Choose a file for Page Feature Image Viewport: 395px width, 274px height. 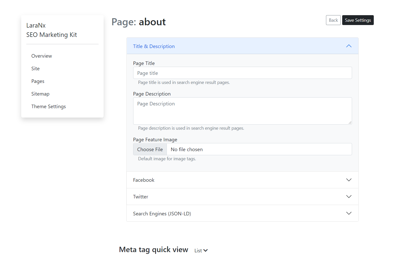pyautogui.click(x=150, y=149)
